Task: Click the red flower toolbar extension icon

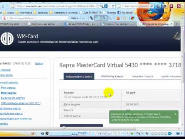Action: click(171, 6)
